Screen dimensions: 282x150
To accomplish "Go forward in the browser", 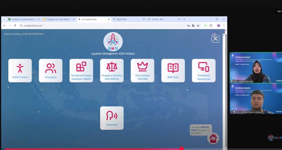I will pos(10,26).
